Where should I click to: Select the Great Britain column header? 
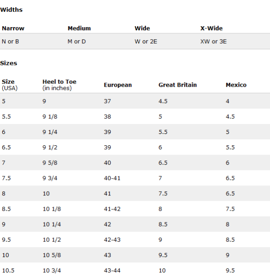(177, 85)
